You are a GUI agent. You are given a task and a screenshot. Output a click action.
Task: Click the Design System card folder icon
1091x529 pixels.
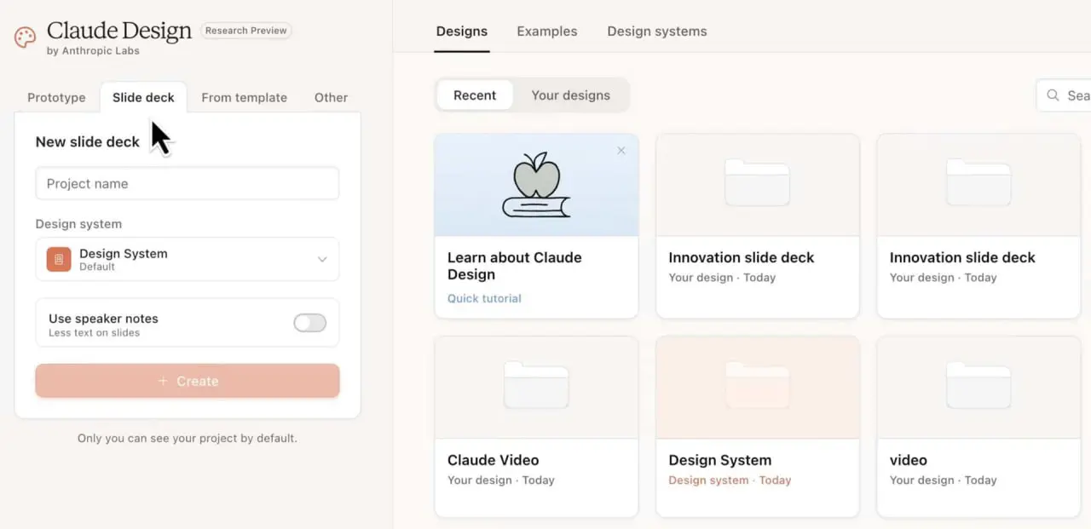coord(757,385)
